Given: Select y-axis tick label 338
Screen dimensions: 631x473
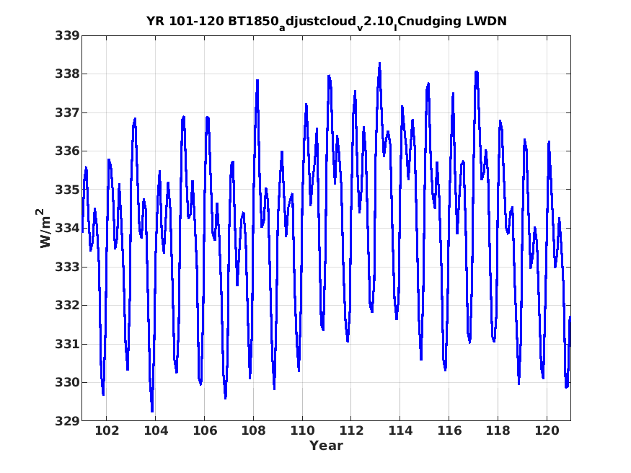Looking at the screenshot, I should click(x=67, y=74).
